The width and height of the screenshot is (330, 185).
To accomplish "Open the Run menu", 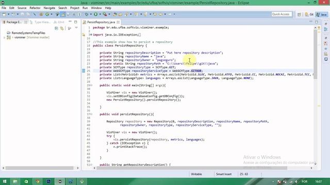I will [x=85, y=8].
